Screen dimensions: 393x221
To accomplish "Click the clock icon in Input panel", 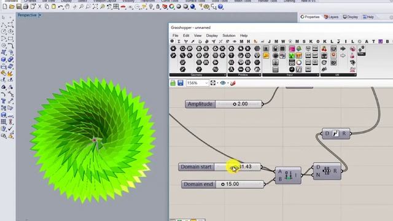I will pyautogui.click(x=292, y=69).
